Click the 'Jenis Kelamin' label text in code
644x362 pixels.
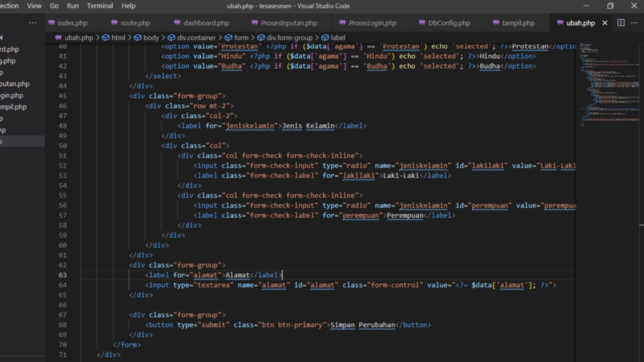click(x=308, y=126)
